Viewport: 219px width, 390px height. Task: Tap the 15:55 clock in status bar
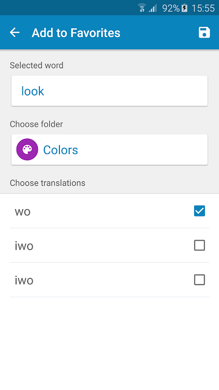203,8
